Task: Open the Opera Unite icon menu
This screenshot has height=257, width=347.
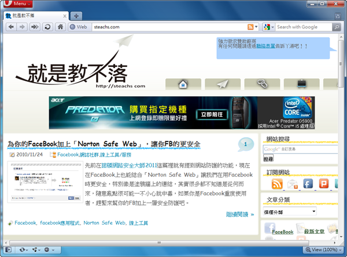Action: 36,249
